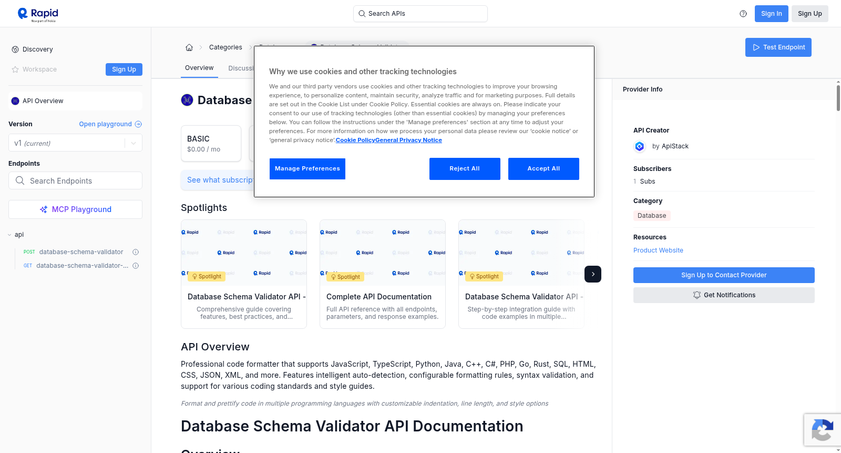The width and height of the screenshot is (841, 453).
Task: Click the Sign Up button in header
Action: point(810,14)
